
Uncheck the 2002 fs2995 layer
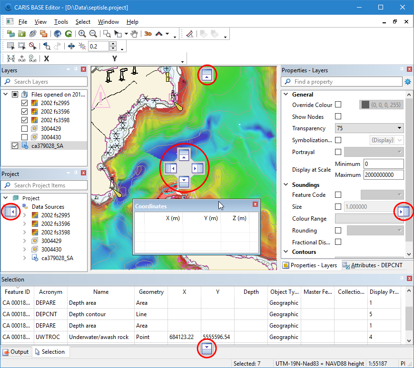25,103
